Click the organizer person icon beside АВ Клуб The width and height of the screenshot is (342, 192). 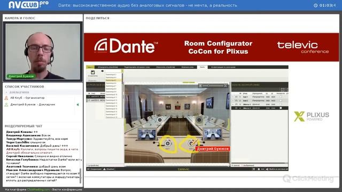click(6, 98)
